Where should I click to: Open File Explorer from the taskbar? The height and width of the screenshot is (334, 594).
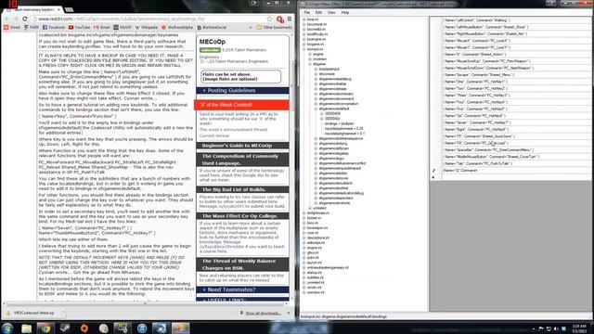pyautogui.click(x=27, y=328)
